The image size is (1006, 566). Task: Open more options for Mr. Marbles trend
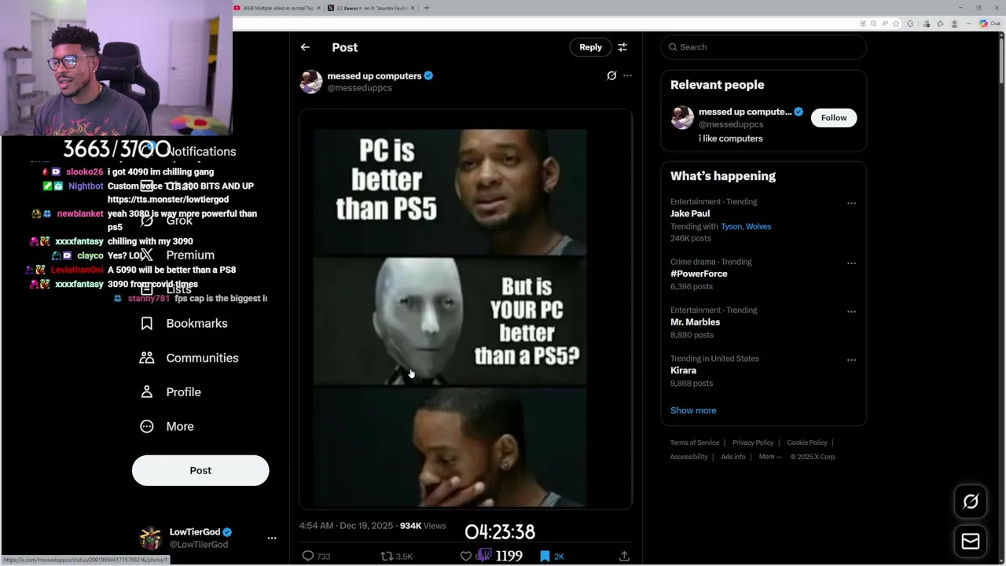click(x=851, y=311)
